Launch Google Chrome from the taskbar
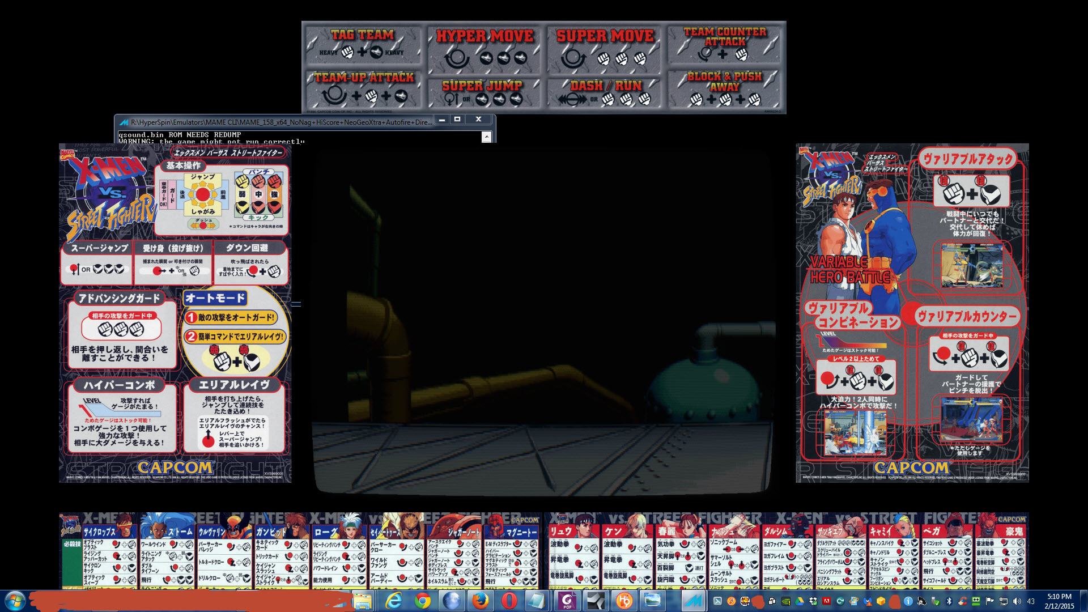 (x=422, y=601)
